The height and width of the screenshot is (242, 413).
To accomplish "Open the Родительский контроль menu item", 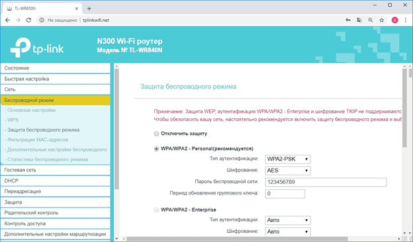I will pyautogui.click(x=56, y=212).
